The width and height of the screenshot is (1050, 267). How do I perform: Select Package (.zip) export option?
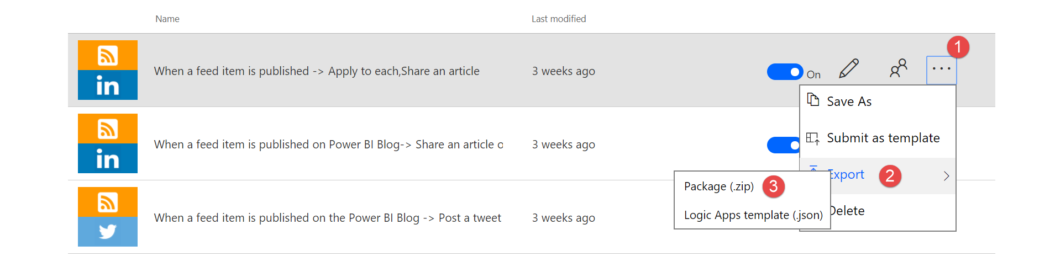coord(718,186)
